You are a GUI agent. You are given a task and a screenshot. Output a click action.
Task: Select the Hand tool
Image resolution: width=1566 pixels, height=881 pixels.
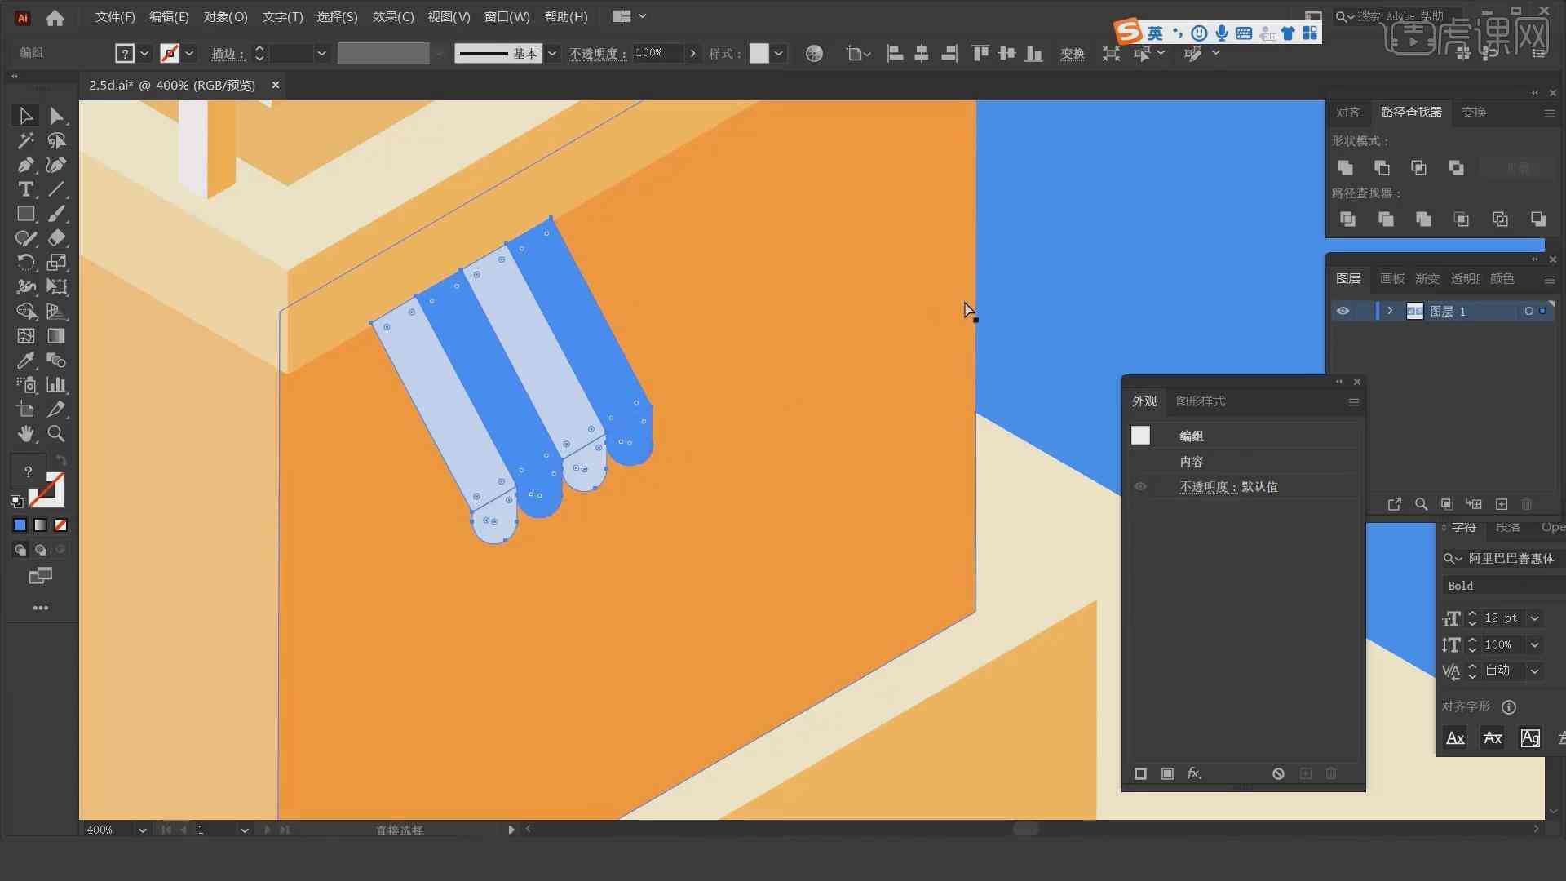[x=25, y=434]
